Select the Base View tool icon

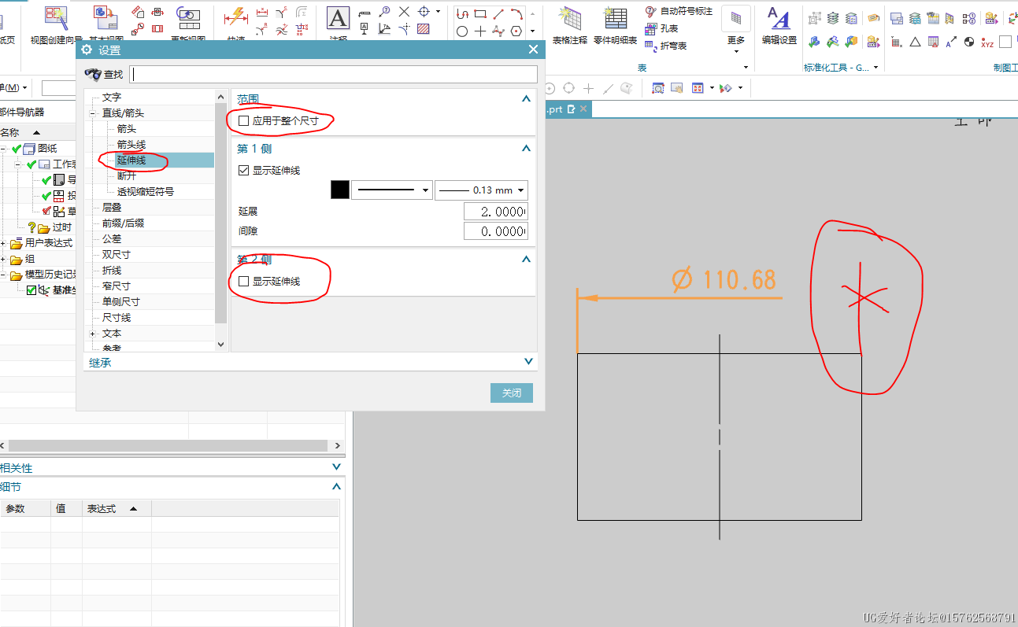click(x=106, y=16)
